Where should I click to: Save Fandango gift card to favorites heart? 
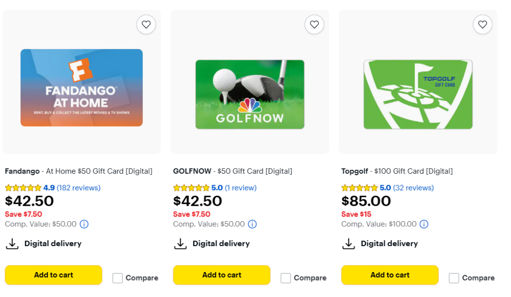[146, 24]
